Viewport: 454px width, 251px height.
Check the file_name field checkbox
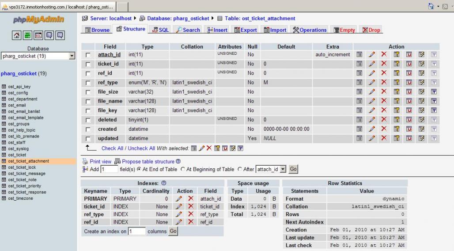[x=88, y=102]
